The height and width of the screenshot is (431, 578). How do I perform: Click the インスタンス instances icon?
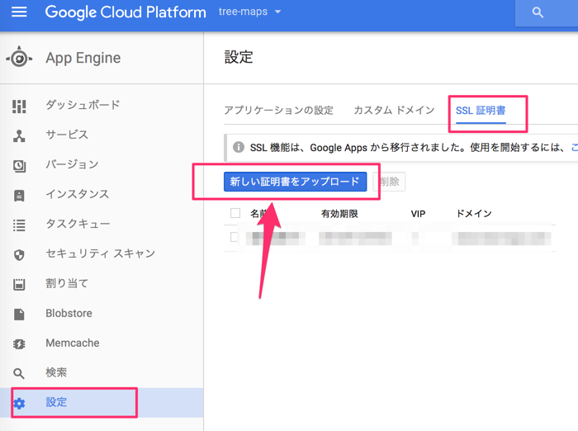pos(19,196)
